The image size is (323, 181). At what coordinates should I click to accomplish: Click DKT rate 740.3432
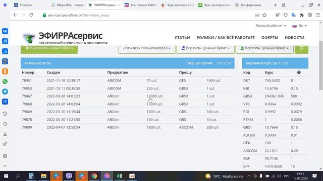272,80
